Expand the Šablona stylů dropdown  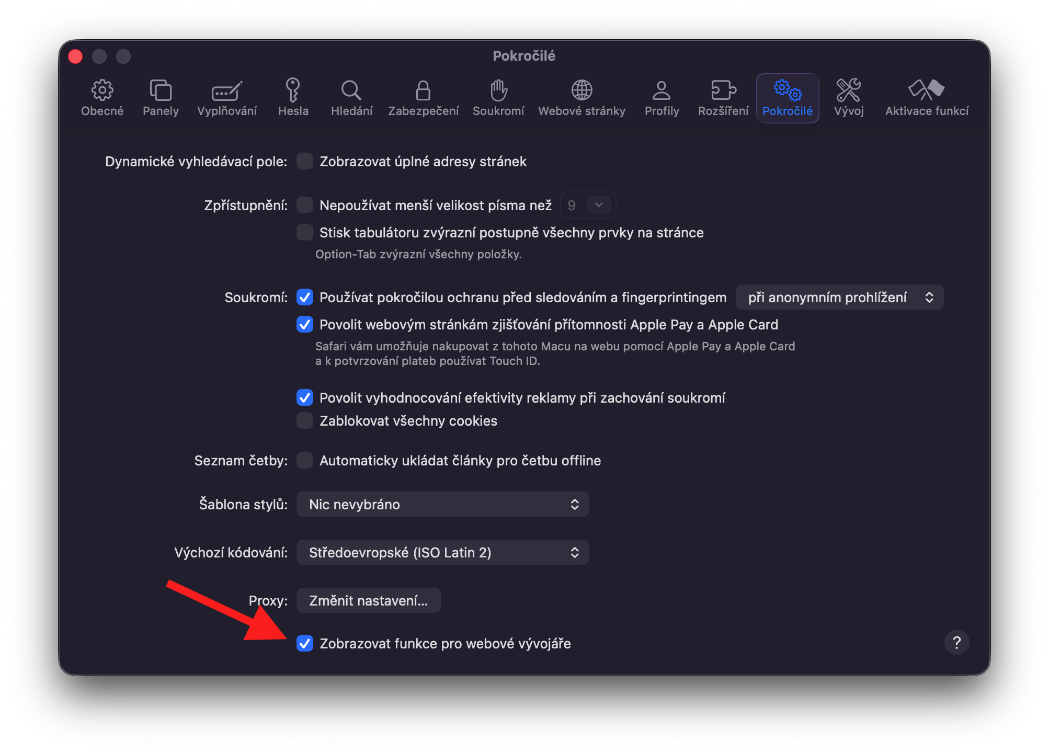pyautogui.click(x=442, y=504)
